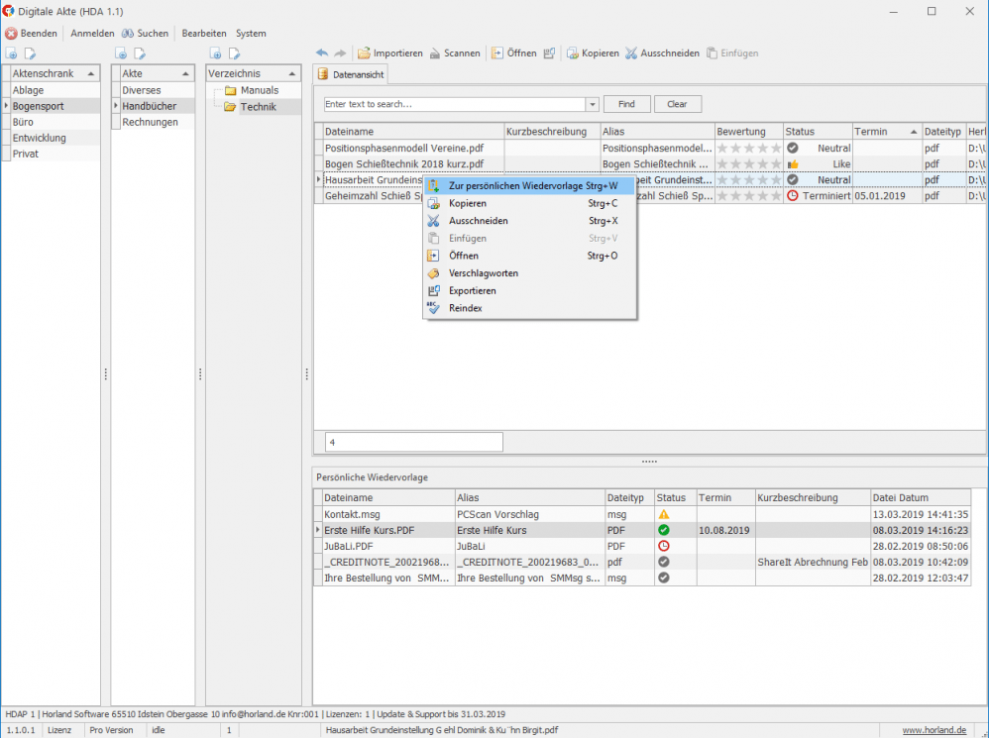
Task: Click the red Beenden exit icon
Action: pyautogui.click(x=11, y=34)
